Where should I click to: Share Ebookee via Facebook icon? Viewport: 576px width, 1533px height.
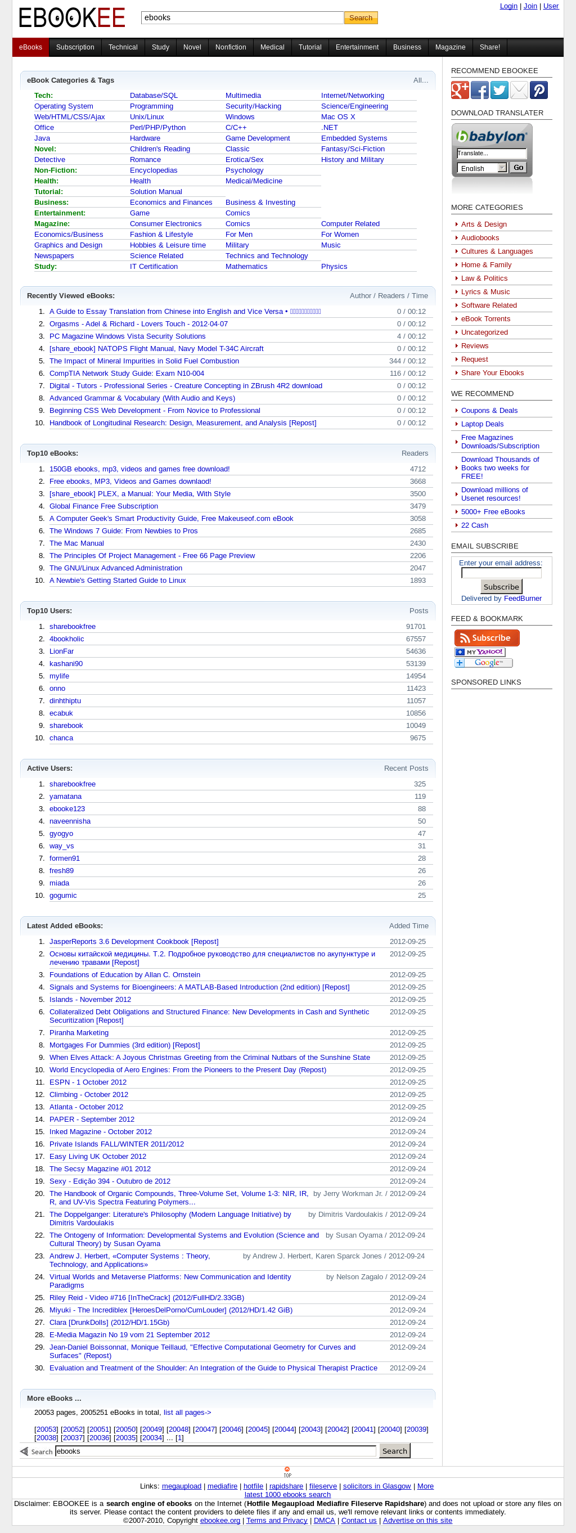coord(480,90)
